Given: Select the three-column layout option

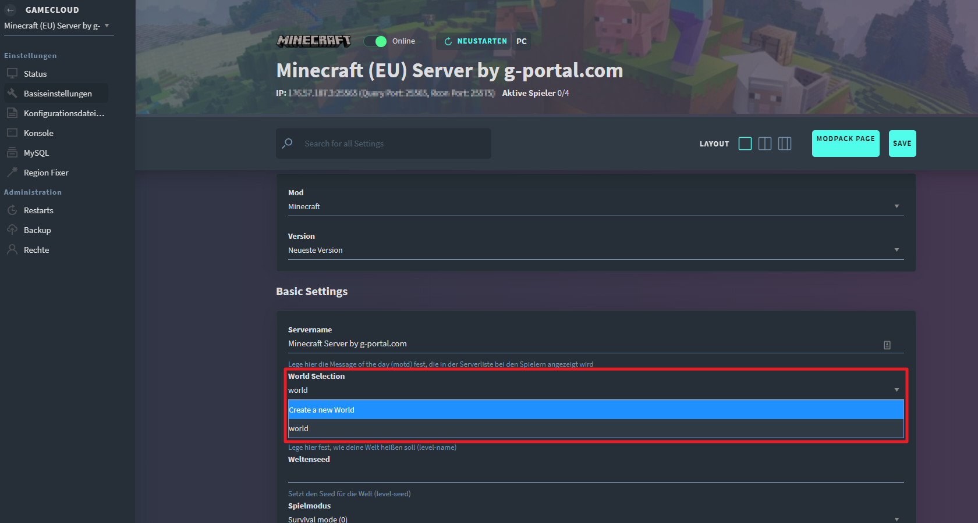Looking at the screenshot, I should pyautogui.click(x=785, y=144).
